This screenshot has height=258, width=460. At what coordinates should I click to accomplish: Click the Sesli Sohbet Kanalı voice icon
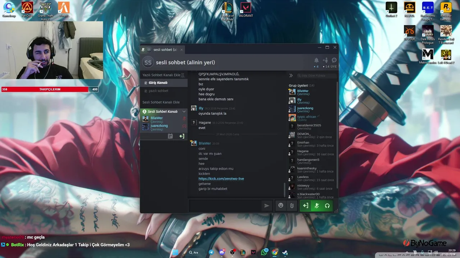pos(144,111)
